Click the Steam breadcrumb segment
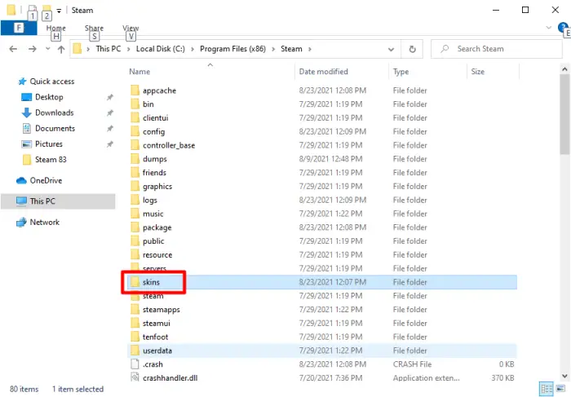The height and width of the screenshot is (397, 571). click(x=291, y=49)
